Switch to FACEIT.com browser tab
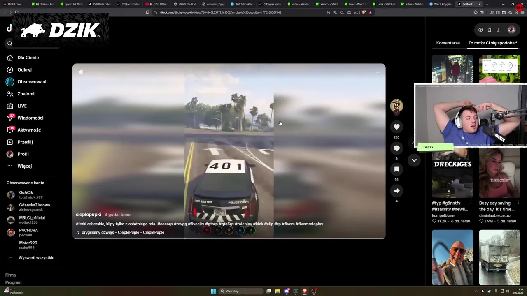 pos(14,4)
